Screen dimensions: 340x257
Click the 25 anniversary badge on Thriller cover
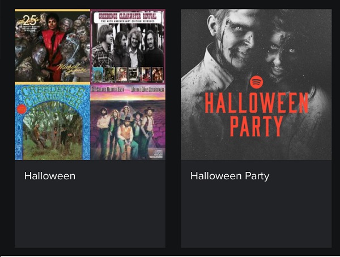(27, 20)
